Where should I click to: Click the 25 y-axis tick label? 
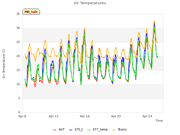pos(18,42)
